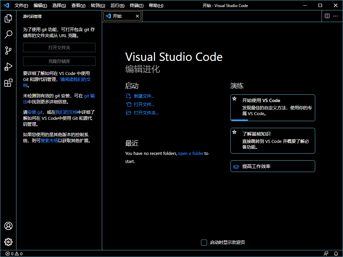Click the VS Code logo in title bar
This screenshot has width=343, height=257.
coord(6,5)
